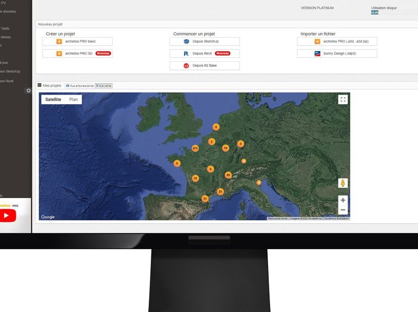Import an archelios PRO .a3d file
Screen dimensions: 418x312
[337, 42]
